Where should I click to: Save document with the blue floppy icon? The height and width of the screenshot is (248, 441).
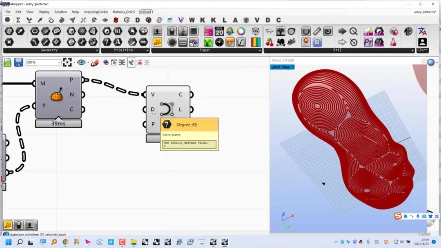(18, 62)
